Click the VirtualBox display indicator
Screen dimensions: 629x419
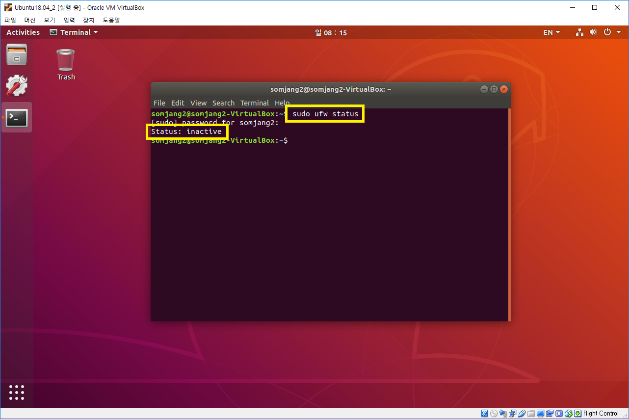[541, 414]
